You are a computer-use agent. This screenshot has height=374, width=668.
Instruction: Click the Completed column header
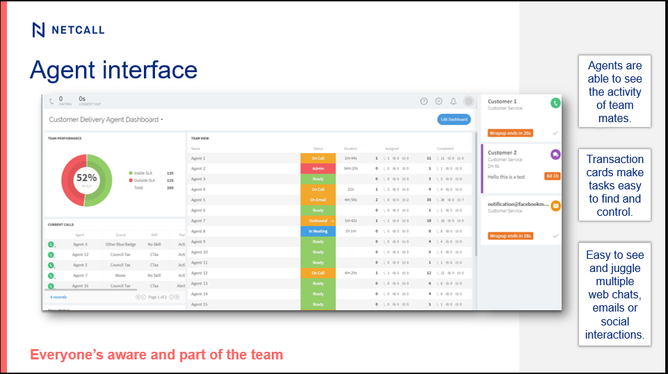click(445, 148)
